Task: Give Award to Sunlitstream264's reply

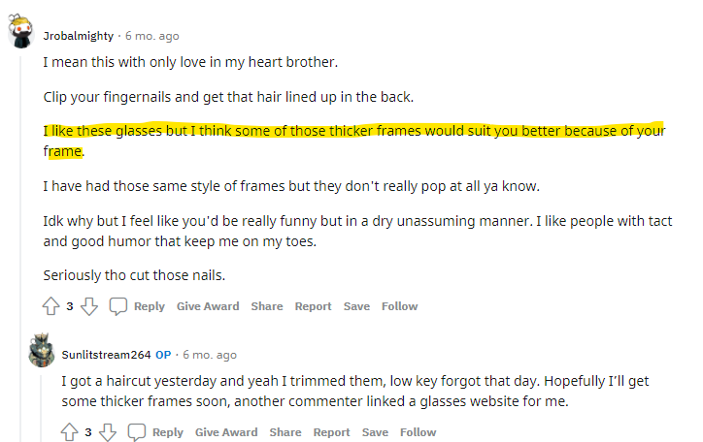Action: 226,432
